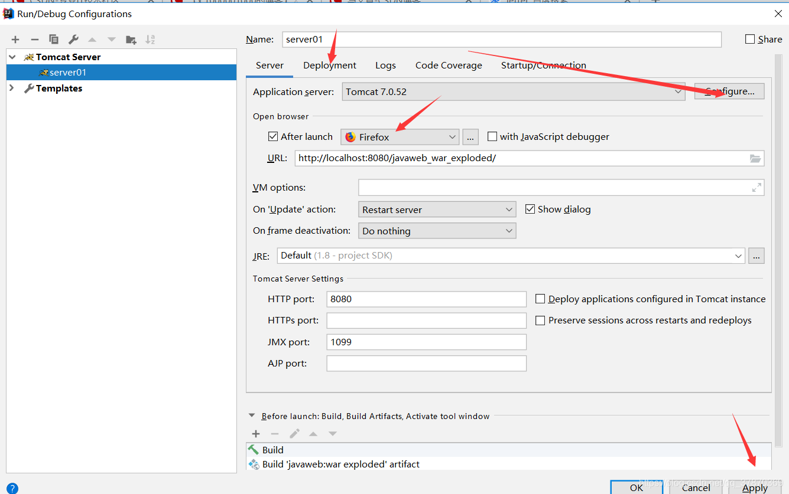Open On frame deactivation Do nothing dropdown
The width and height of the screenshot is (789, 494).
pos(437,231)
